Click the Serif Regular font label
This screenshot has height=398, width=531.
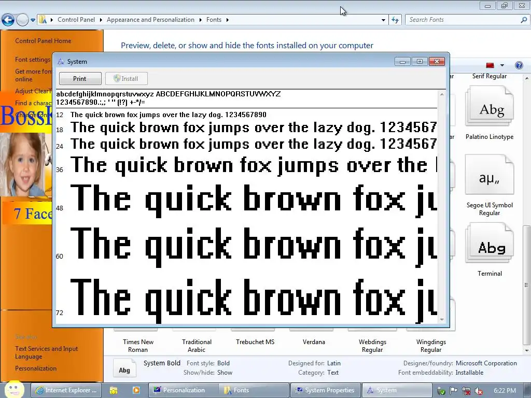click(490, 76)
